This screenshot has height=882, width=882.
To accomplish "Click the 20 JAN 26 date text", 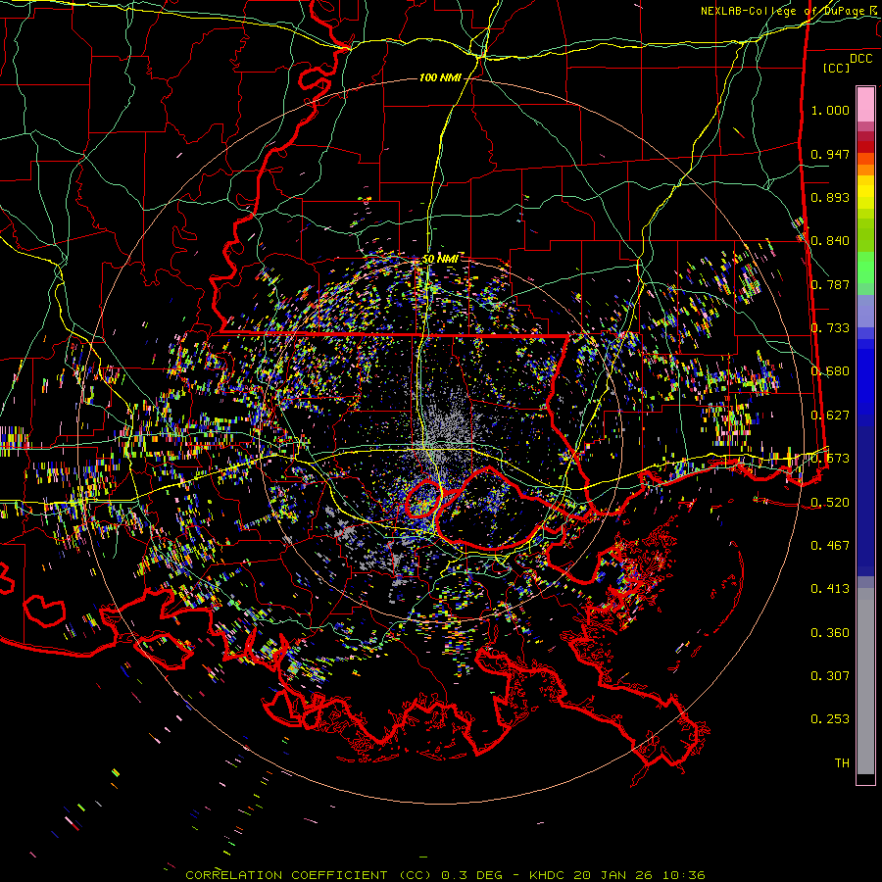I will [x=612, y=875].
